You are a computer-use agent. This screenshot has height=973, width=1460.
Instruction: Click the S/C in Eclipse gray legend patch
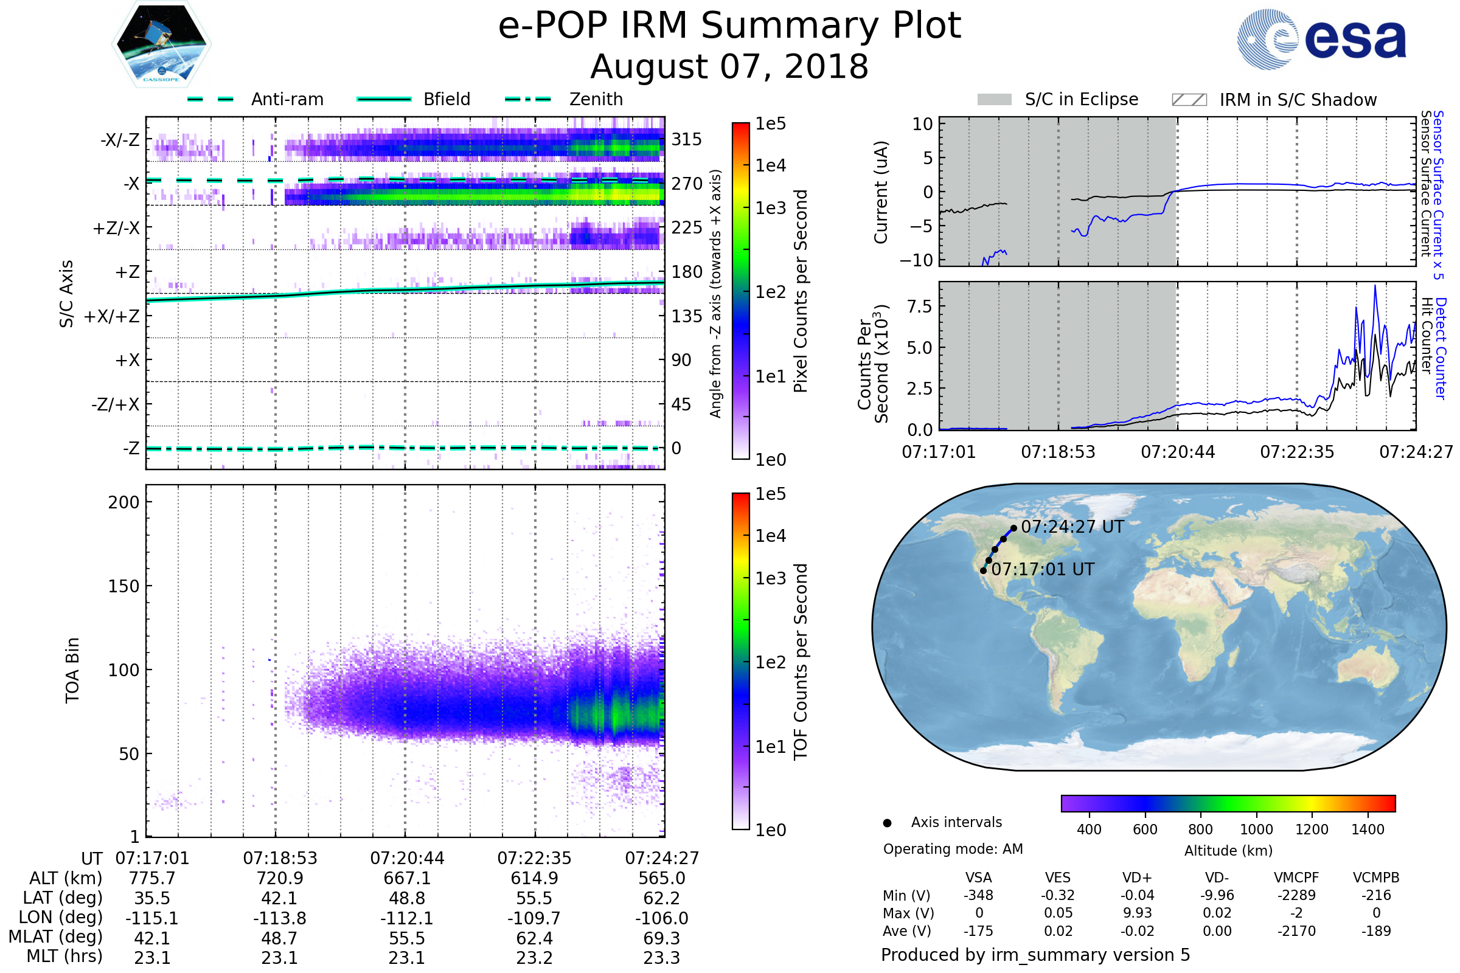(x=995, y=100)
